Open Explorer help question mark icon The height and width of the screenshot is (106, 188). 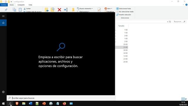[187, 5]
